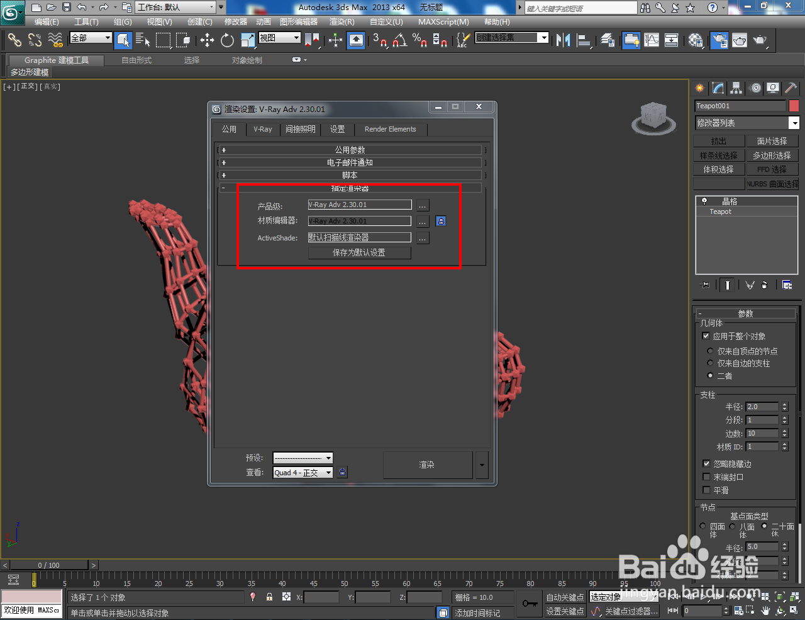Viewport: 805px width, 620px height.
Task: Click the ViewCube in the viewport
Action: pos(653,118)
